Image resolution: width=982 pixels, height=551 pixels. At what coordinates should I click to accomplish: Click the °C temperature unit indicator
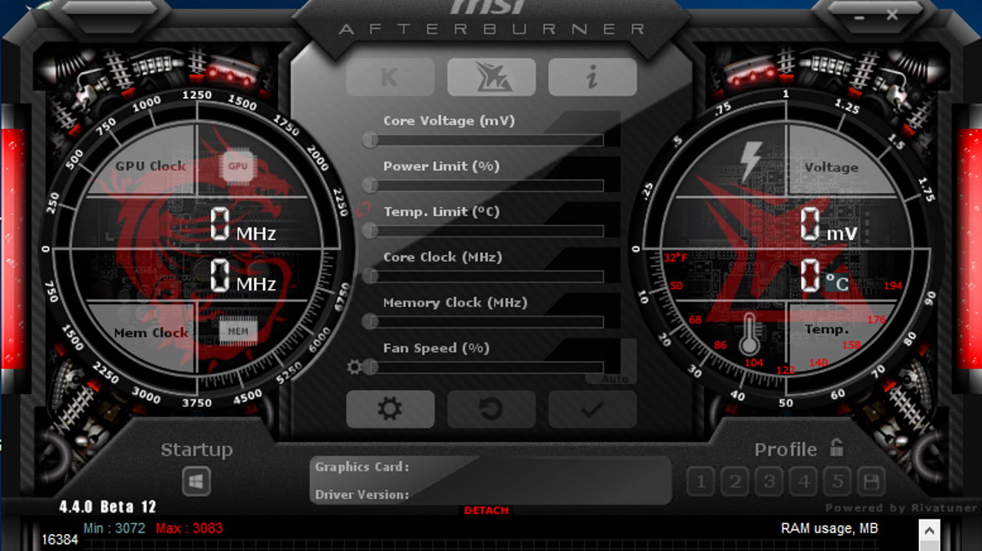[837, 284]
